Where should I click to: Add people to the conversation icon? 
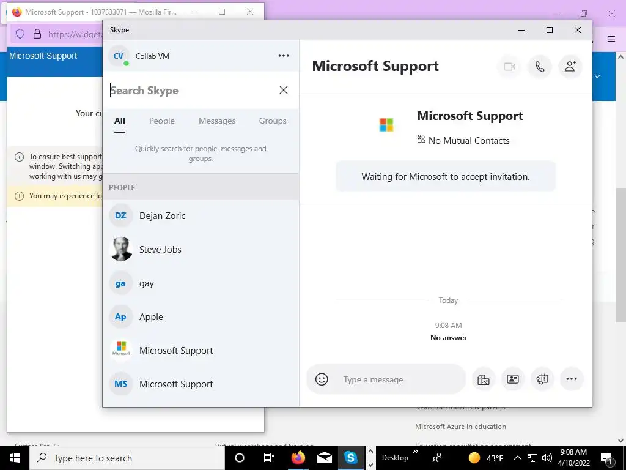(570, 67)
